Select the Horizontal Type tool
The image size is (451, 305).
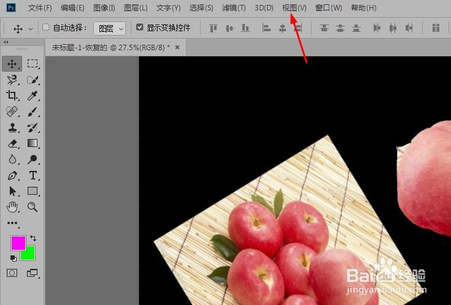click(33, 175)
